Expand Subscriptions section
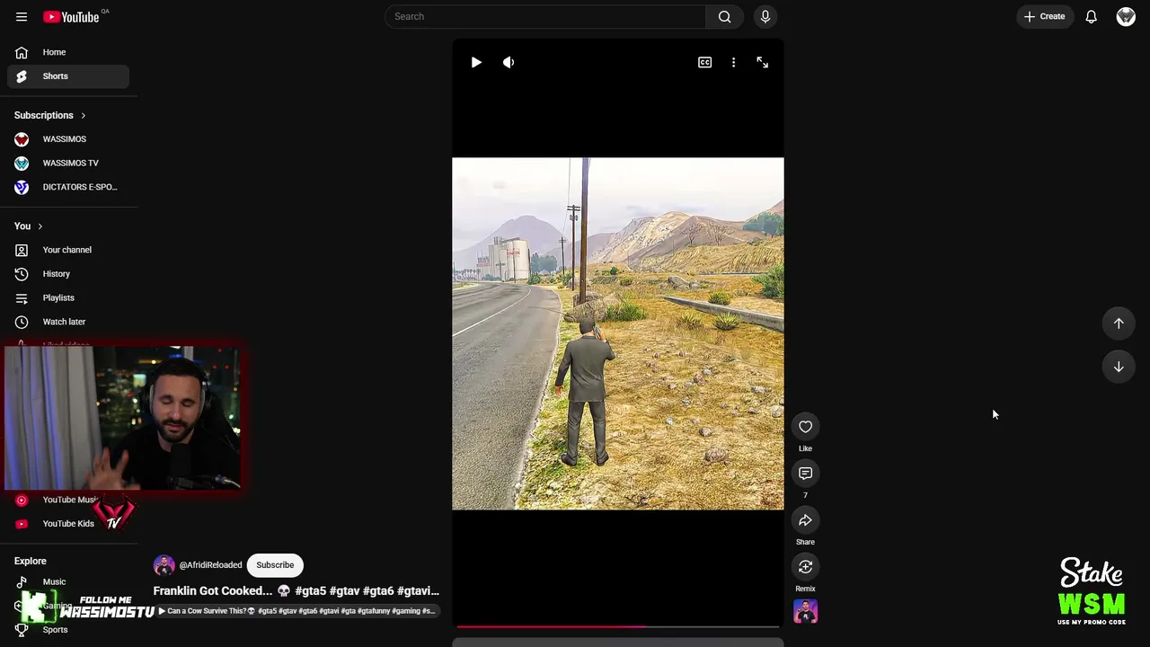 (x=50, y=115)
